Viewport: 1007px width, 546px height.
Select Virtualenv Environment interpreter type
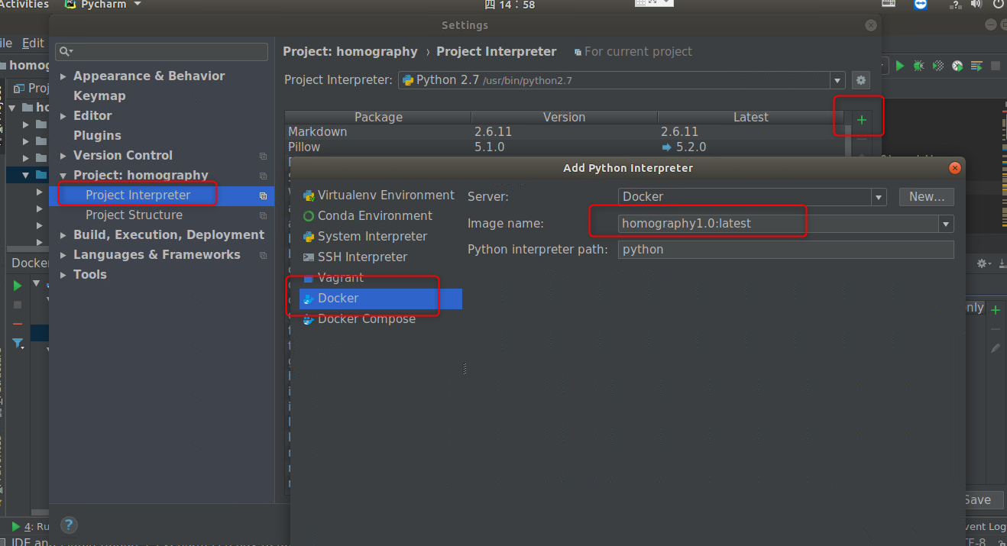coord(380,195)
